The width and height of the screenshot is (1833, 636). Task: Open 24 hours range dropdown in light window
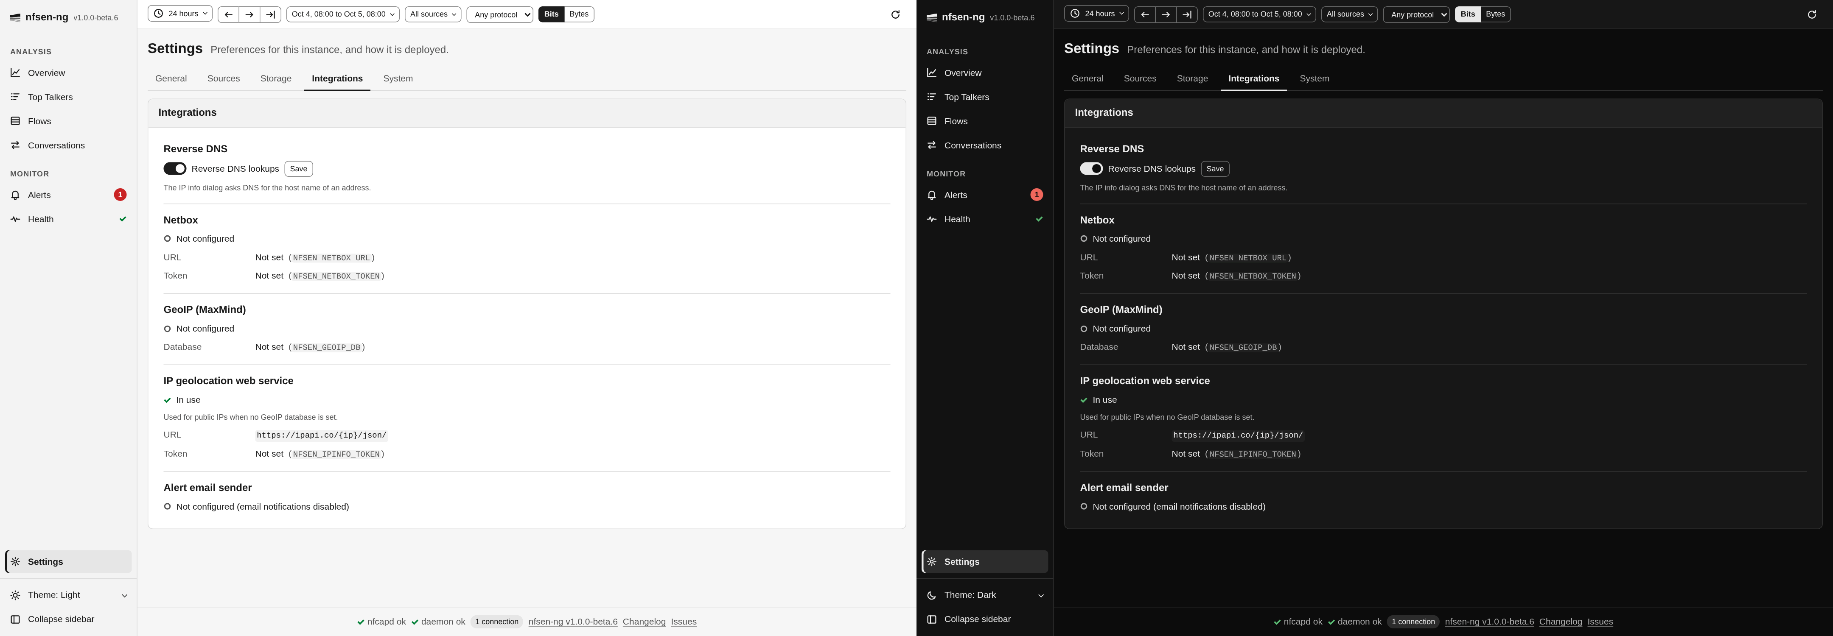pos(180,14)
